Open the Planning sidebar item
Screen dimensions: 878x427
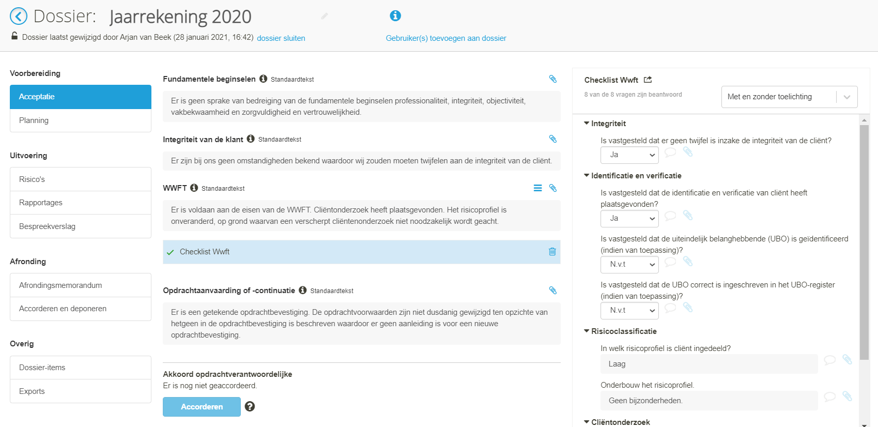pos(81,120)
